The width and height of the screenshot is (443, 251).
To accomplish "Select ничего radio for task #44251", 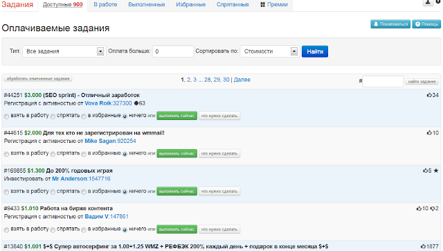I will [x=125, y=116].
